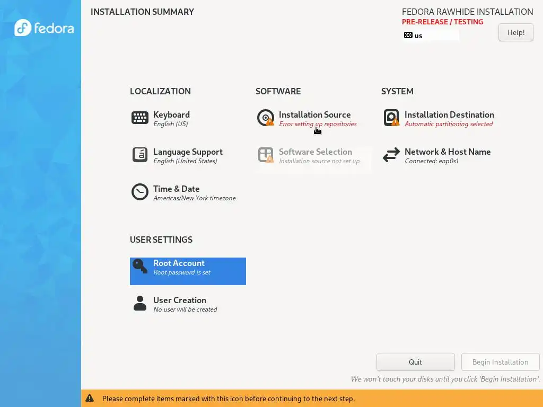Image resolution: width=543 pixels, height=407 pixels.
Task: Click keyboard layout icon next to us
Action: (408, 36)
